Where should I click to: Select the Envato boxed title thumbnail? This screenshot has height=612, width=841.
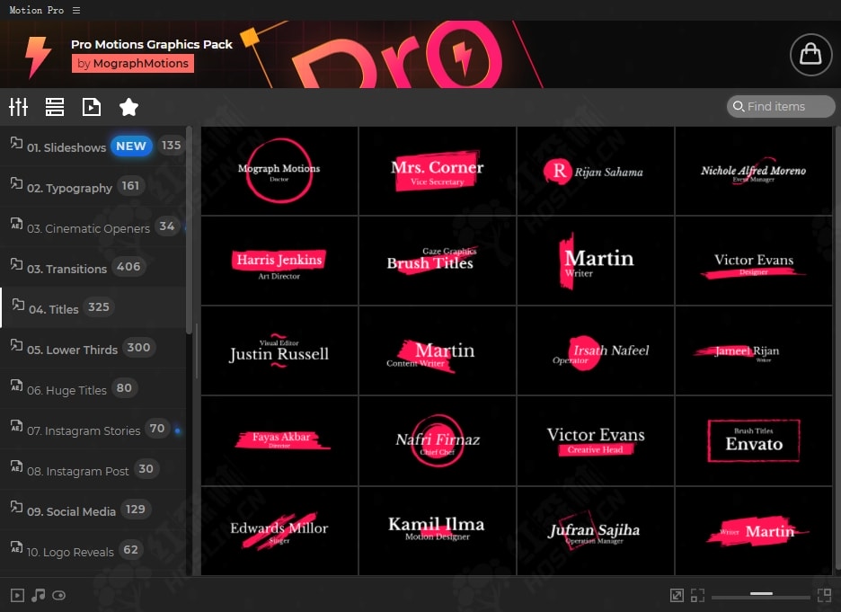[753, 441]
